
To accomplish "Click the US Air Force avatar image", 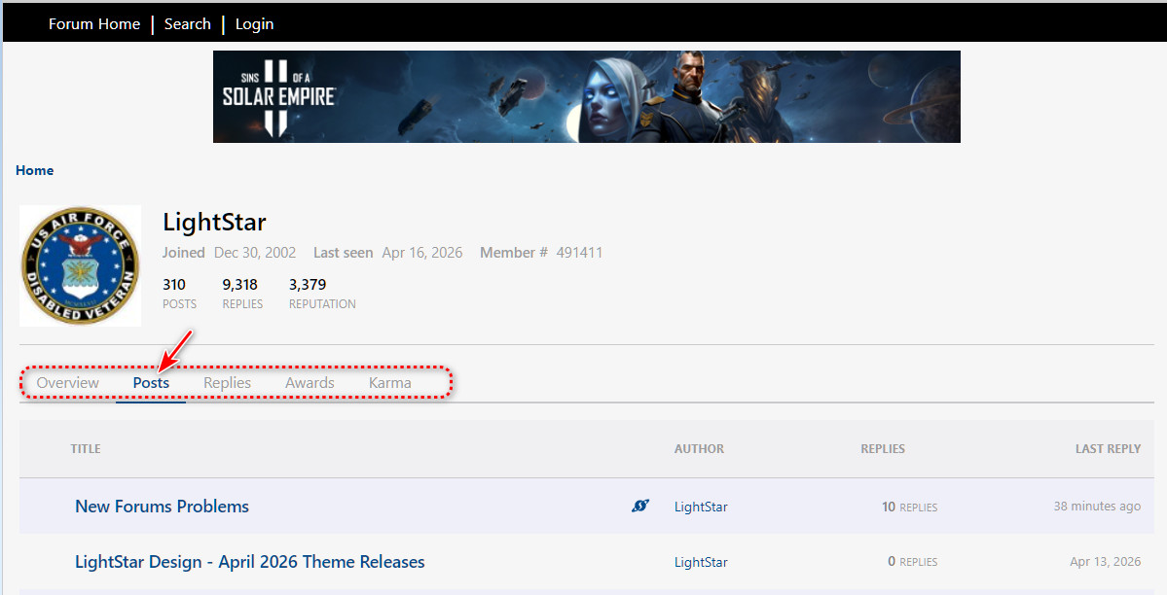I will pyautogui.click(x=80, y=265).
